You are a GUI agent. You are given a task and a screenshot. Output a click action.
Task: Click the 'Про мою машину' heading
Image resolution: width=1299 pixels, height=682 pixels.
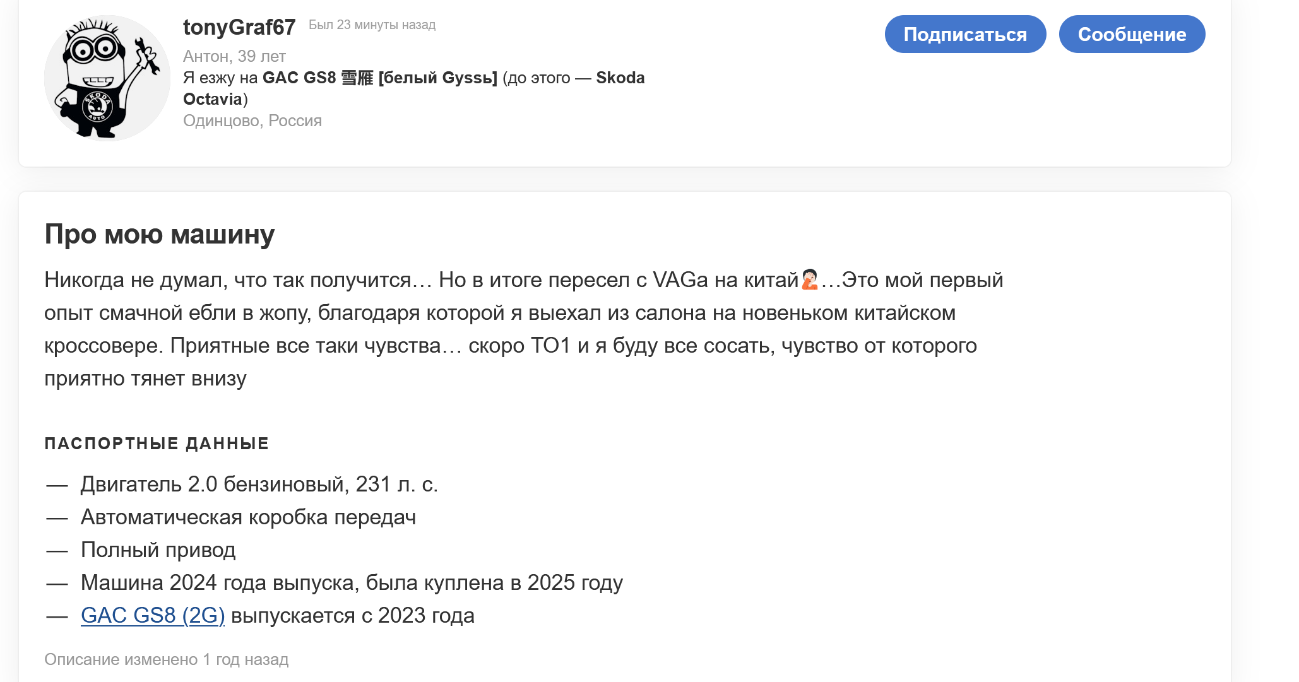coord(160,234)
